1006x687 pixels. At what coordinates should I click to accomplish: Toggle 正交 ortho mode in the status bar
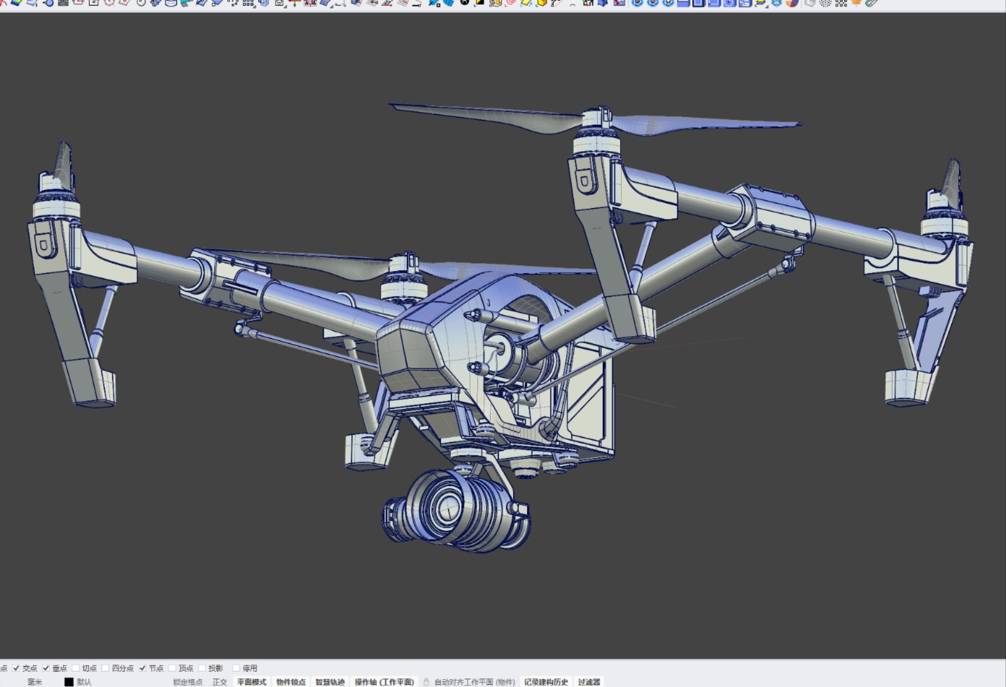[219, 682]
